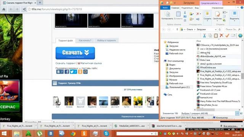Click the browser home icon

pyautogui.click(x=4, y=9)
